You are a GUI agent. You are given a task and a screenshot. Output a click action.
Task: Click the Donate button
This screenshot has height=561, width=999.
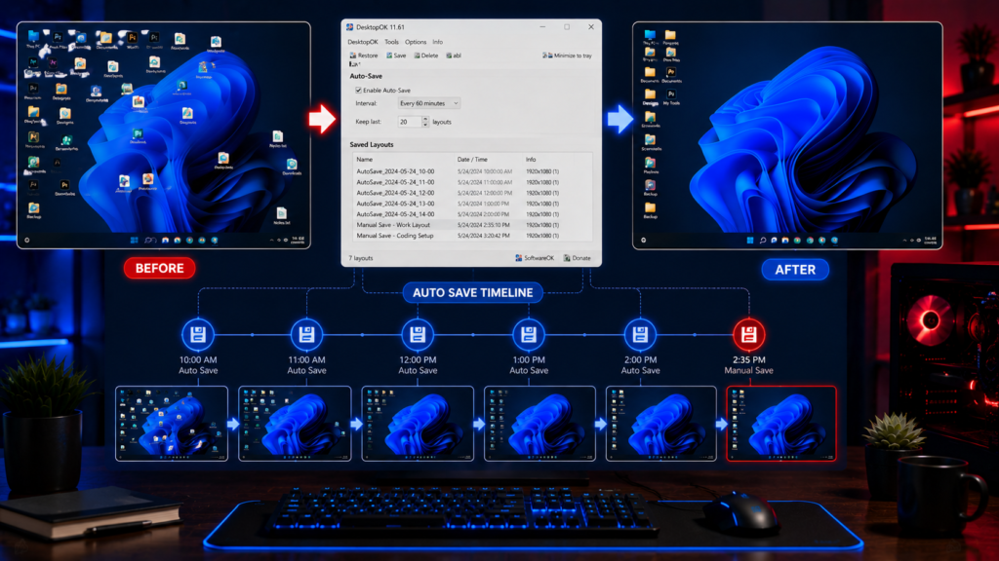pos(578,258)
